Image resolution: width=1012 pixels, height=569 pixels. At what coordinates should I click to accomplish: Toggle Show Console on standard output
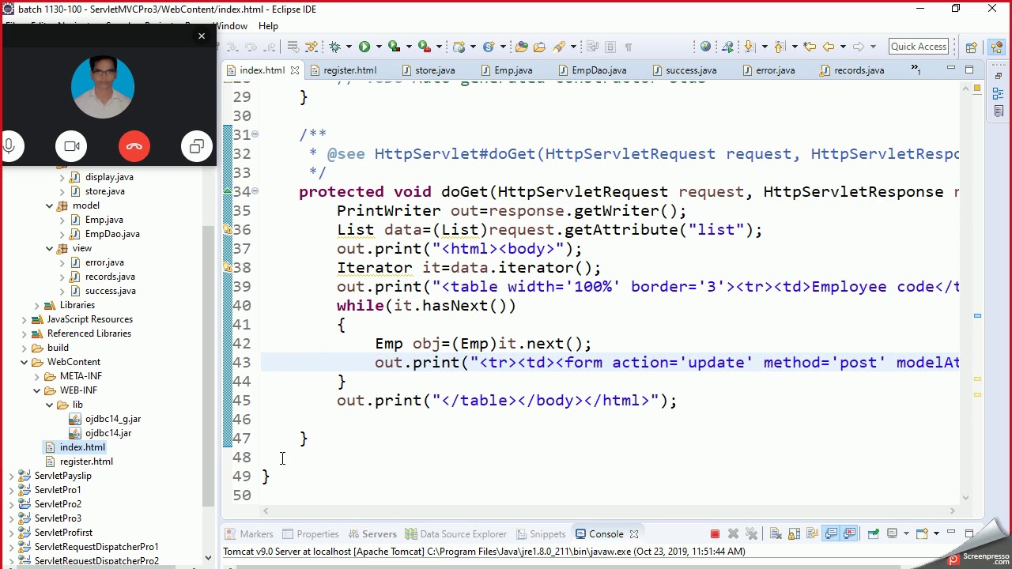831,534
